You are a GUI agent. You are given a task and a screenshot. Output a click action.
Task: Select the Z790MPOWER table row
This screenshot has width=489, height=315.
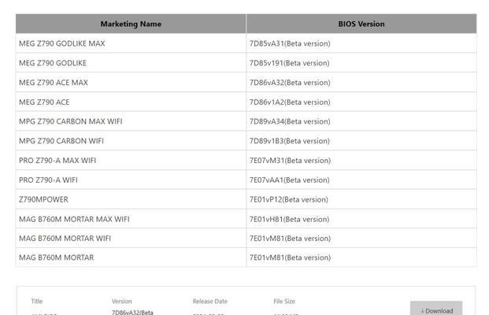tap(246, 199)
